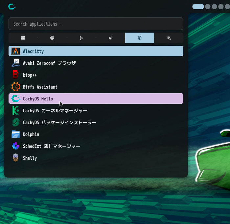Screen dimensions: 230x224
Task: Switch to the fourth workspace dot
Action: coord(221,7)
